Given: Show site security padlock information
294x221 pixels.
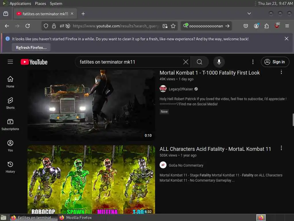Looking at the screenshot, I should (x=54, y=26).
